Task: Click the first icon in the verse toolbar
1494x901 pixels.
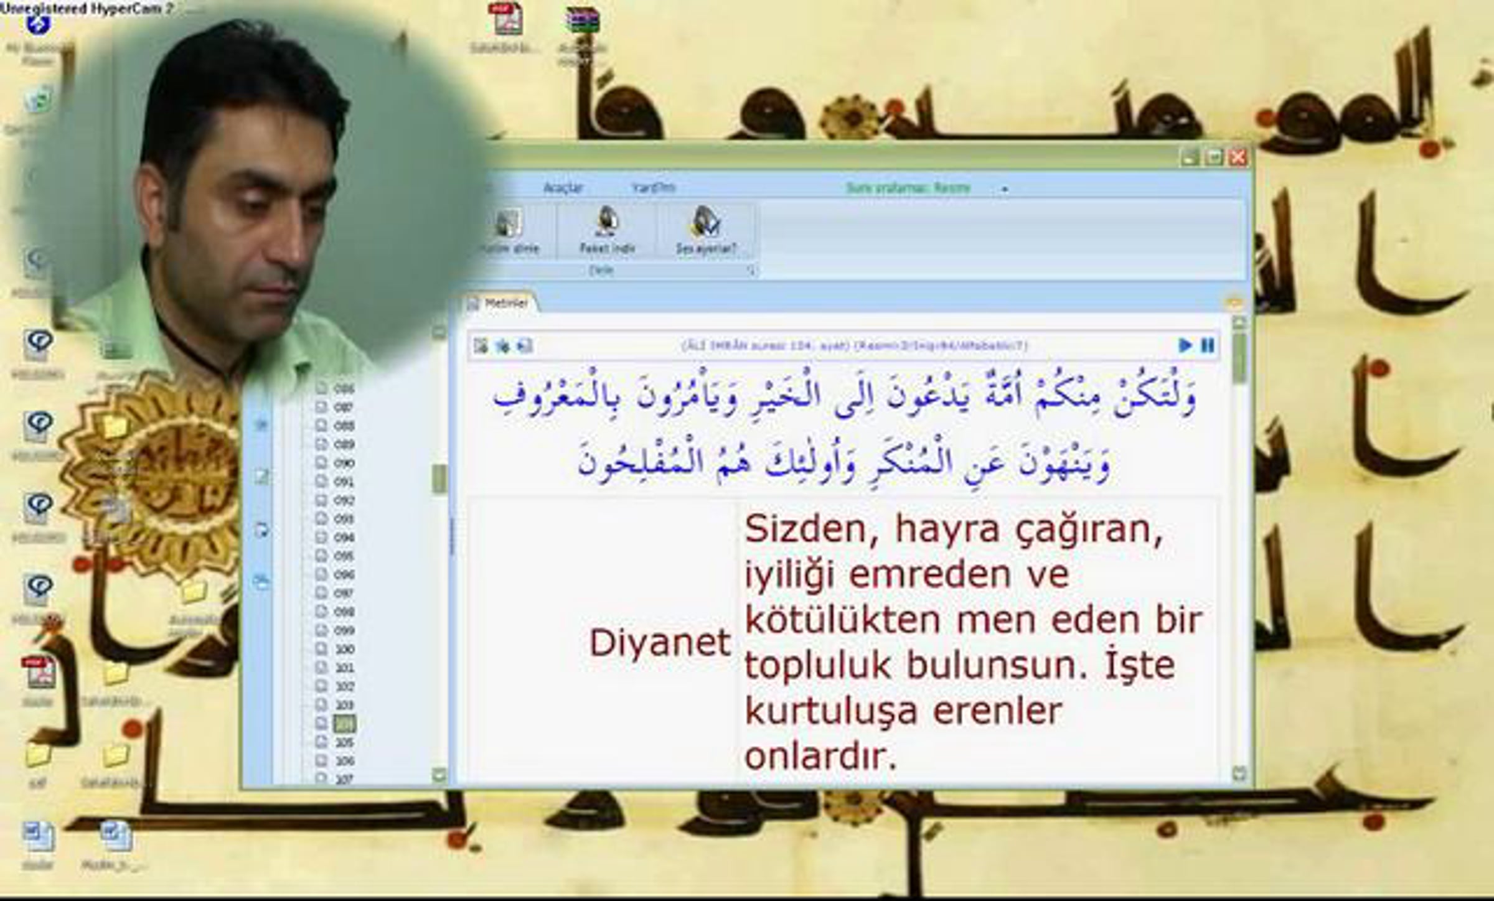Action: (481, 345)
